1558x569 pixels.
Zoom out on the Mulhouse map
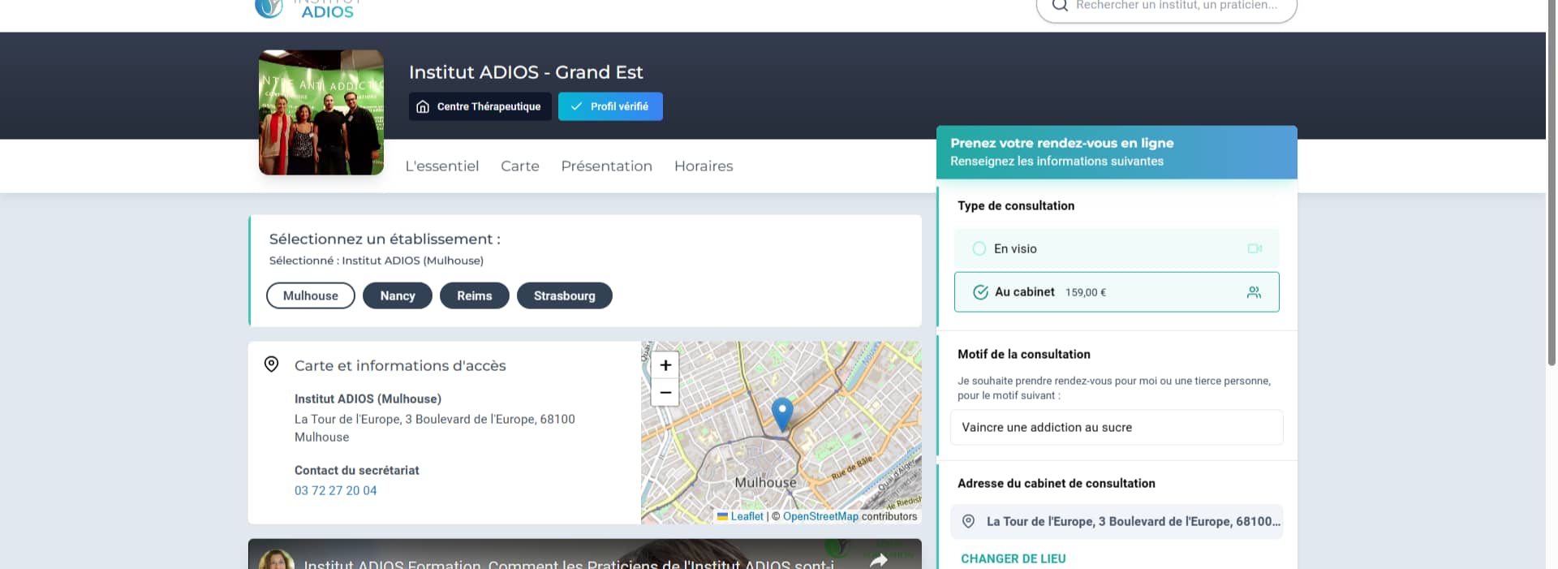pyautogui.click(x=665, y=393)
